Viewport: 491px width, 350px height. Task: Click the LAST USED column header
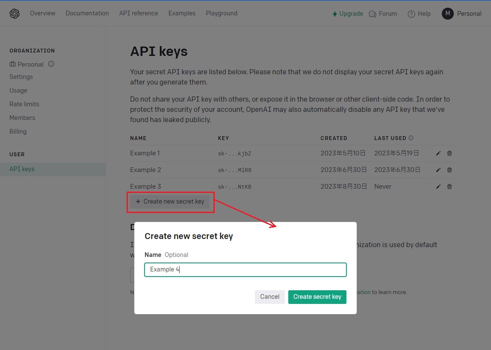coord(390,138)
